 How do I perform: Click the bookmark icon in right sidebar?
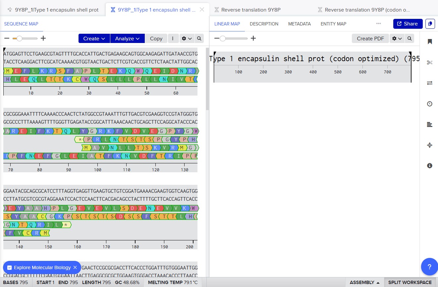(x=430, y=42)
